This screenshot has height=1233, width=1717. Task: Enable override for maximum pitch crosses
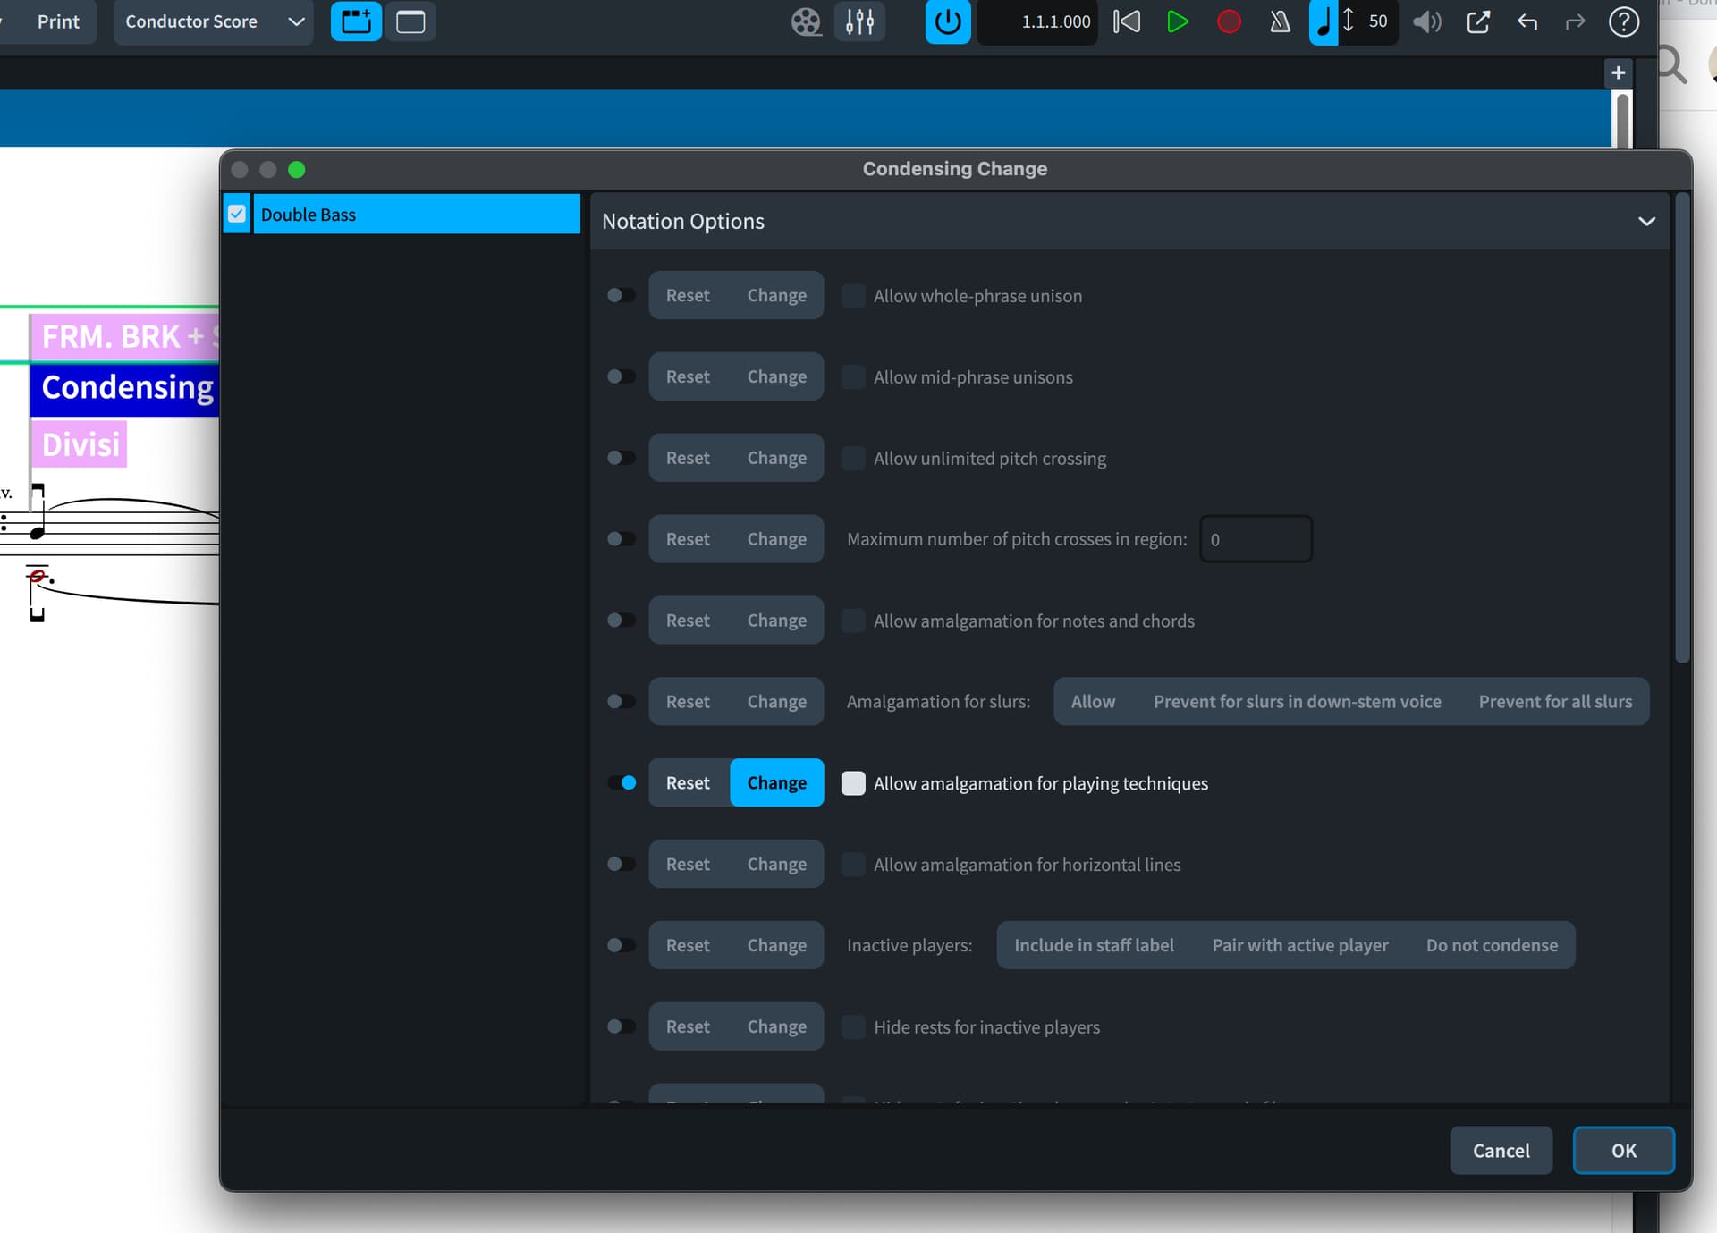pos(621,539)
